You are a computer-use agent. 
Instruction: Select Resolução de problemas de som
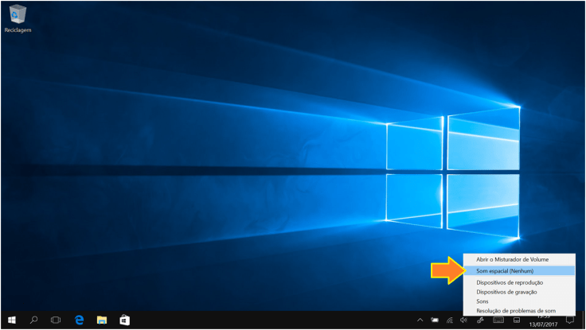pos(515,311)
